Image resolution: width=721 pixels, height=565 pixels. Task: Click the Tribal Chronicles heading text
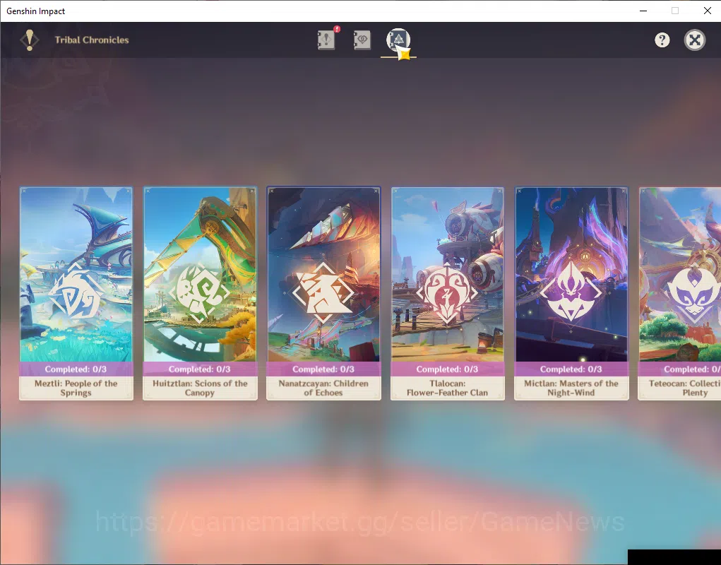click(x=92, y=40)
